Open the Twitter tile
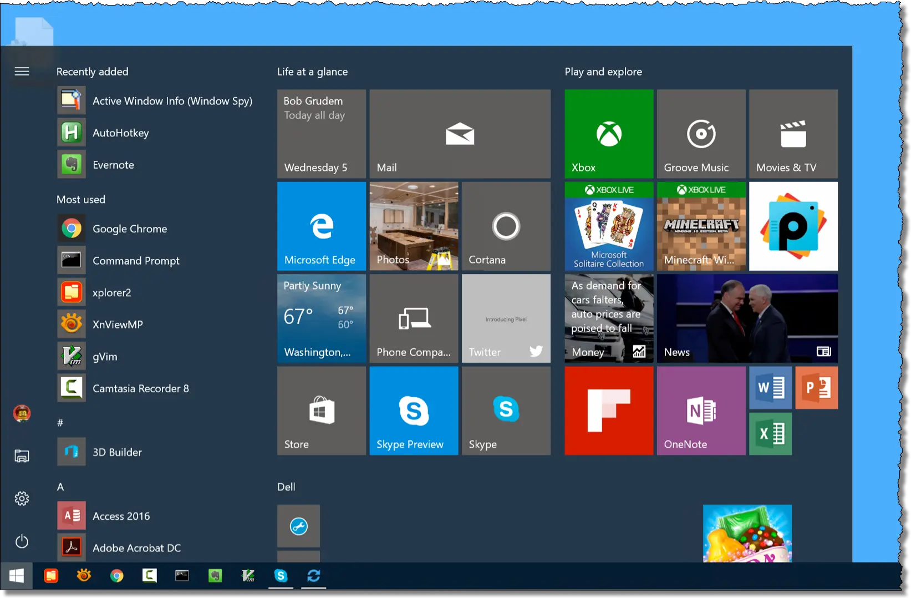Image resolution: width=911 pixels, height=598 pixels. [506, 318]
